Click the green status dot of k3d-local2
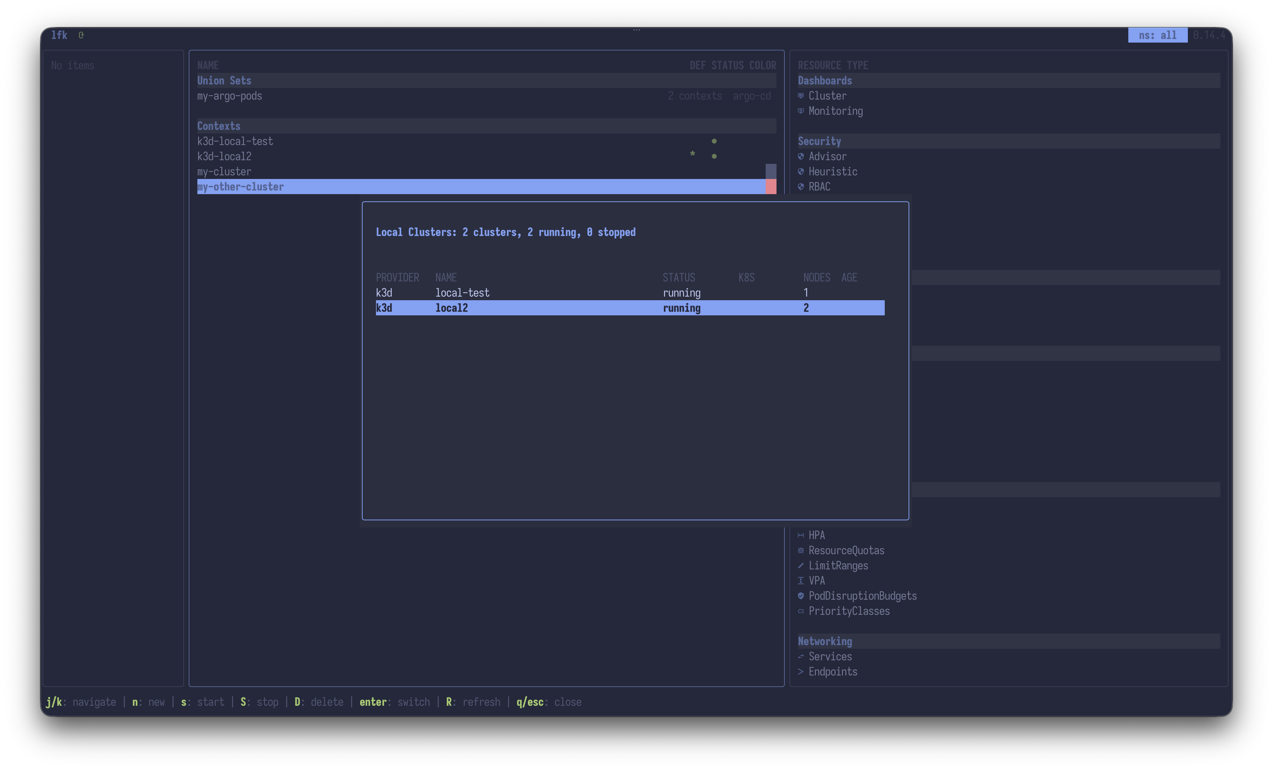 click(x=714, y=156)
